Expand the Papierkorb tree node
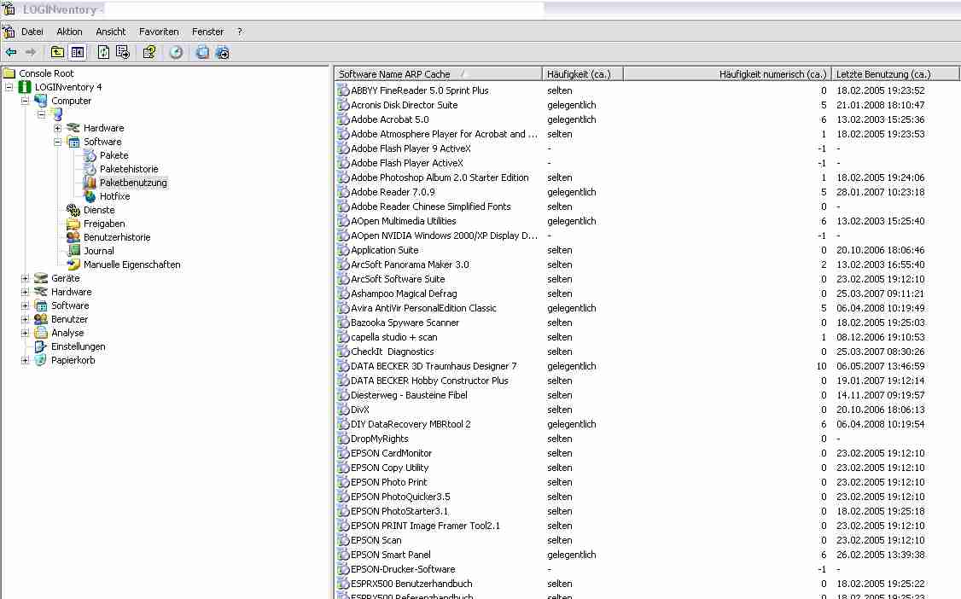 click(25, 360)
